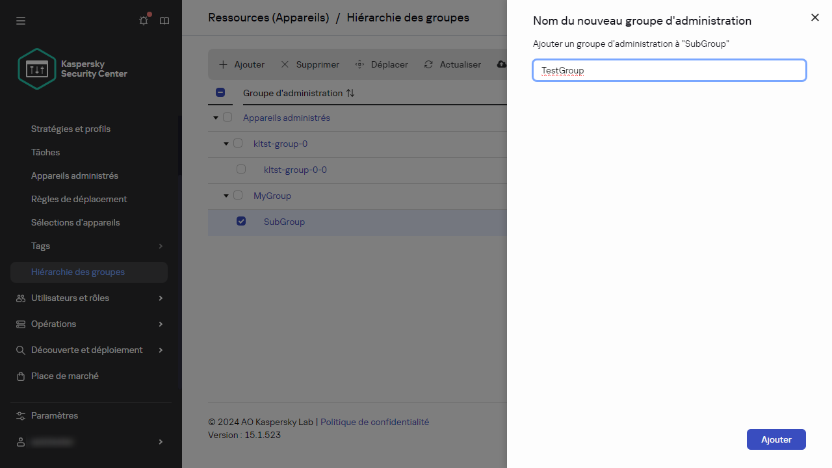Open Tags menu item
Screen dimensions: 832x468
click(x=40, y=246)
